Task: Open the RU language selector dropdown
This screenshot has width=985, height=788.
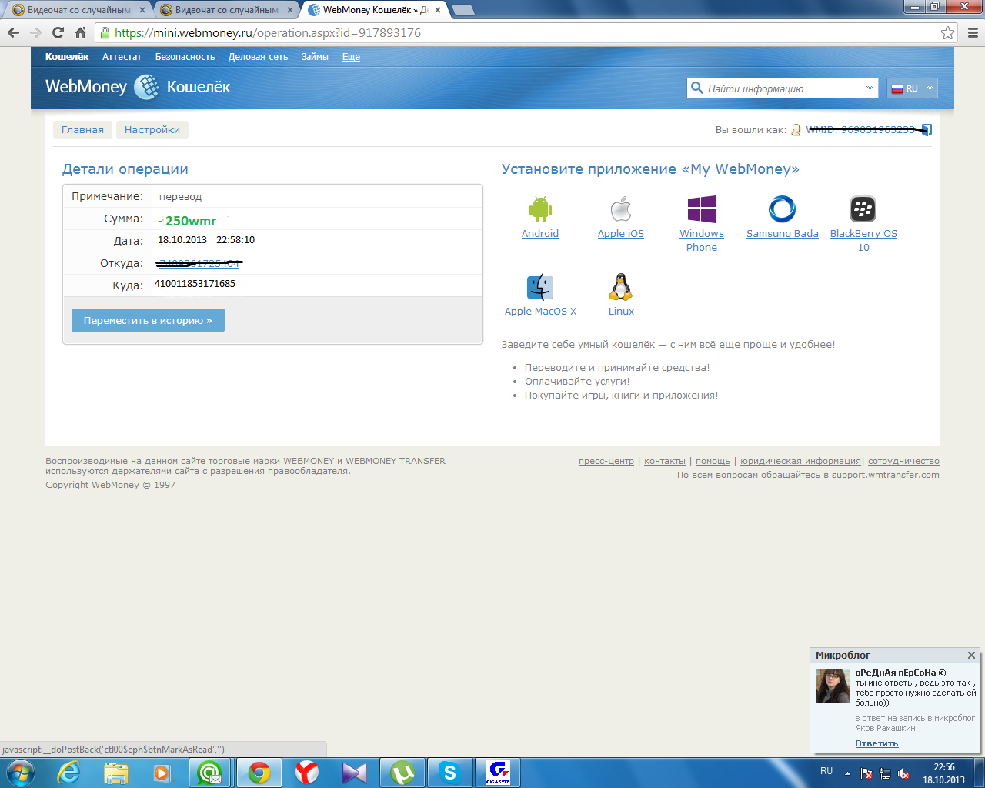Action: pyautogui.click(x=912, y=88)
